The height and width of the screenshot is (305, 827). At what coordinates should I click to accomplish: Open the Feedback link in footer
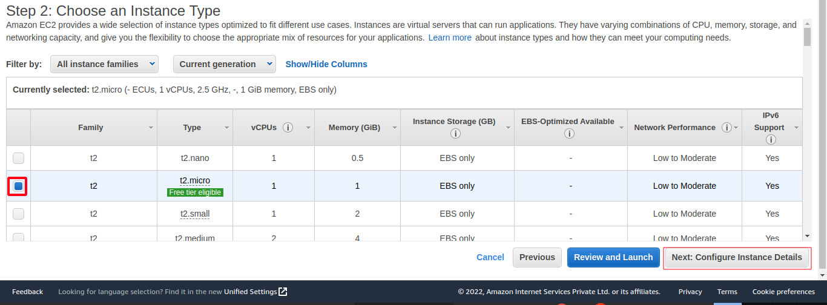(x=27, y=292)
